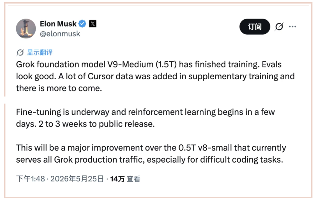Subscribe using the 订阅 button
The image size is (316, 202).
tap(255, 27)
